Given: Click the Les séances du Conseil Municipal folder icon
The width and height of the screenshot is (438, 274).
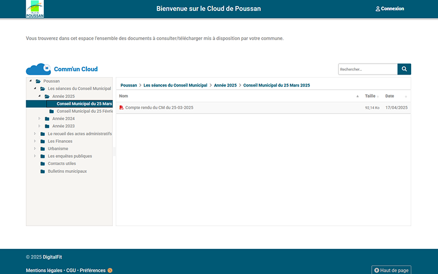Looking at the screenshot, I should pos(43,89).
